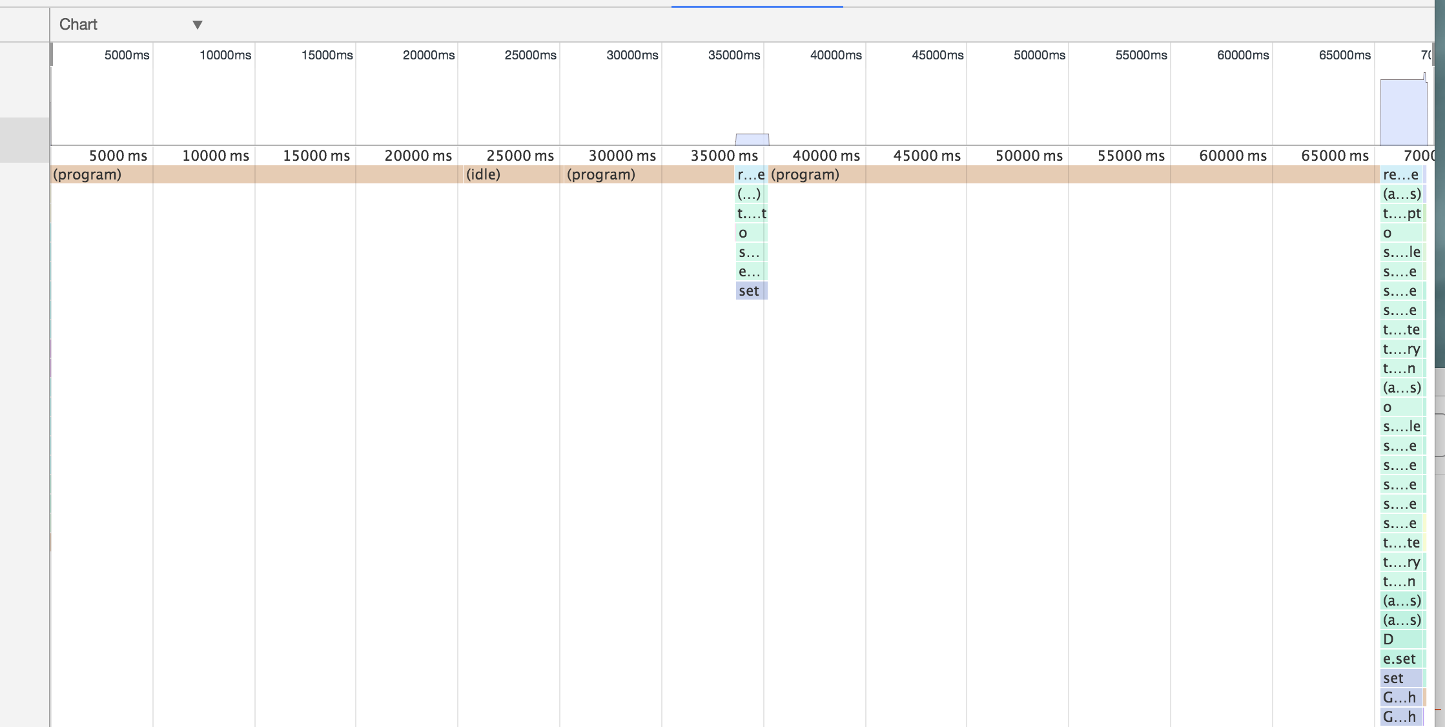Click the "o" frame below "t.…pt"

pos(1402,232)
